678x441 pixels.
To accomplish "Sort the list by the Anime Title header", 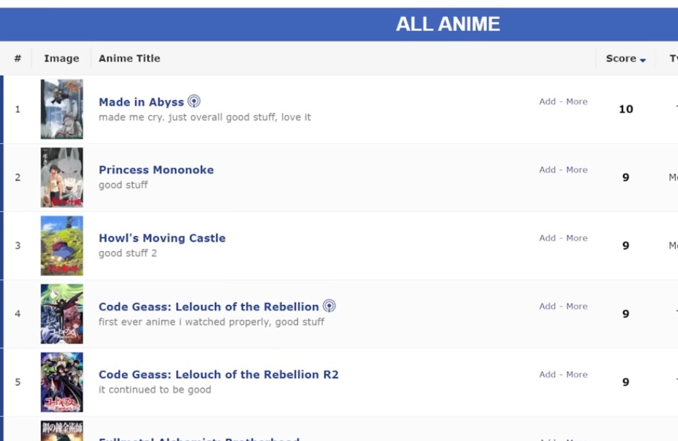I will (x=129, y=58).
